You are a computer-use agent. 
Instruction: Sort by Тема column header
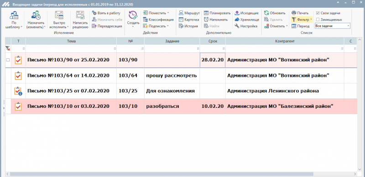click(71, 41)
